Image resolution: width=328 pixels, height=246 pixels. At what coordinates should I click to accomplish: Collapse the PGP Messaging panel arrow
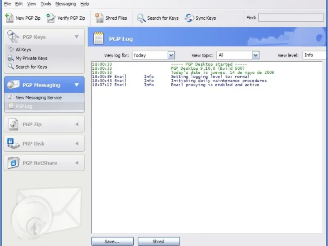tap(77, 85)
